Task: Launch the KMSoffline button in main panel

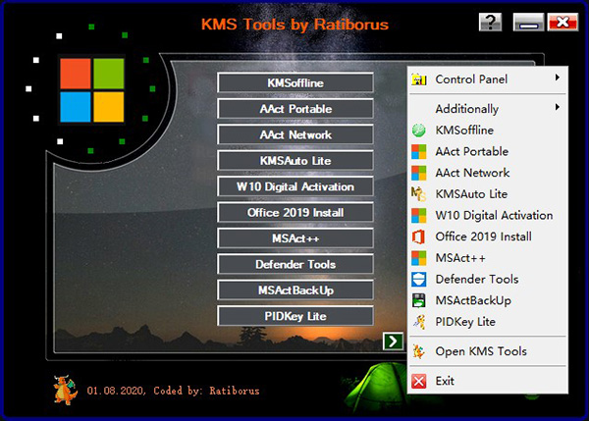Action: 295,82
